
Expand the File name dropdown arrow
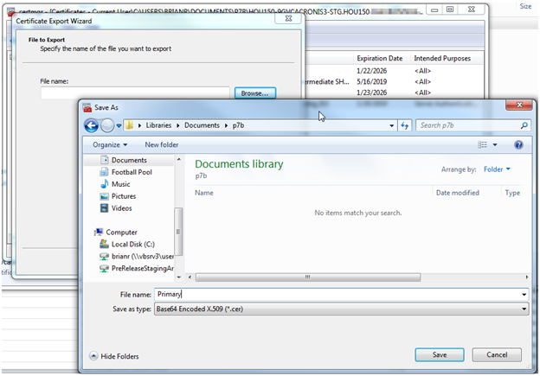(x=524, y=295)
